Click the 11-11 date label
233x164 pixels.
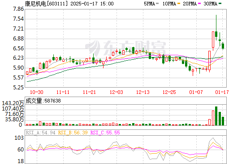(x=63, y=92)
